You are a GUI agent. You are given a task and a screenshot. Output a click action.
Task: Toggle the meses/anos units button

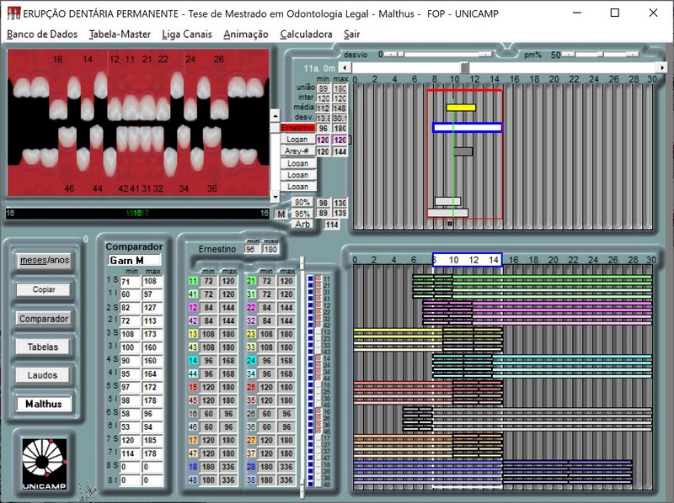point(44,261)
